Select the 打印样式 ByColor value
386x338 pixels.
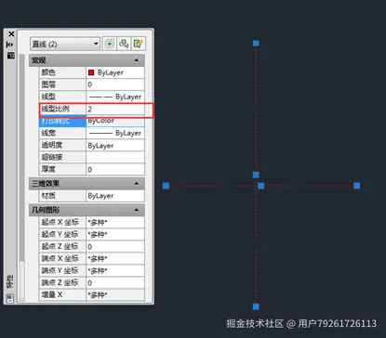(115, 121)
